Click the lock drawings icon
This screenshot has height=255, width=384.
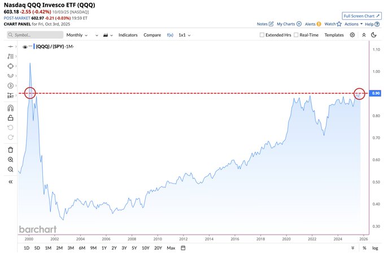click(x=11, y=118)
